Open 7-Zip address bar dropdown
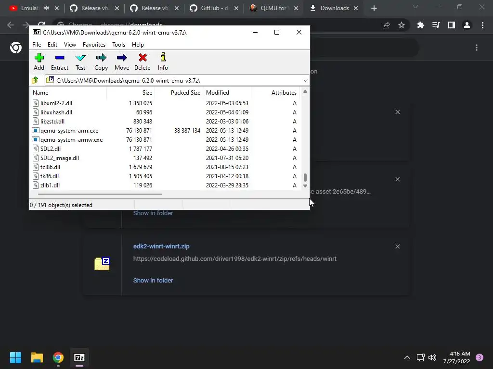Viewport: 493px width, 369px height. [x=305, y=81]
